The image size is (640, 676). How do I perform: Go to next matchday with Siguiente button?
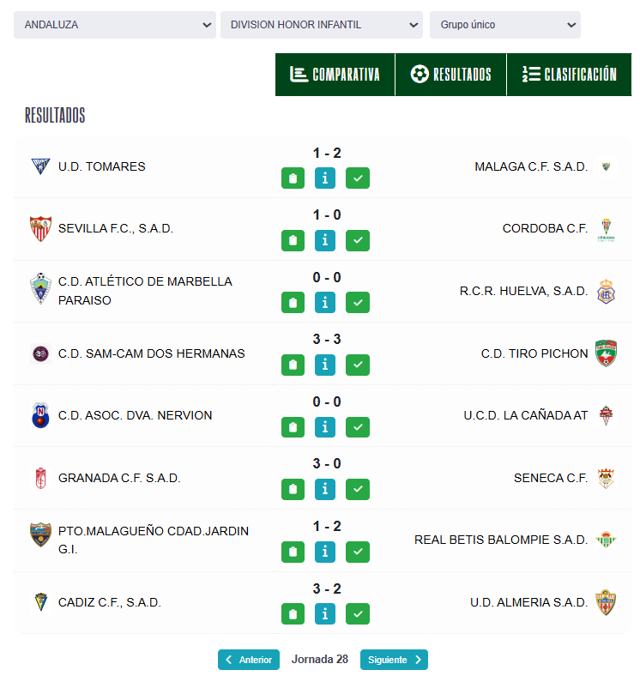[x=394, y=660]
